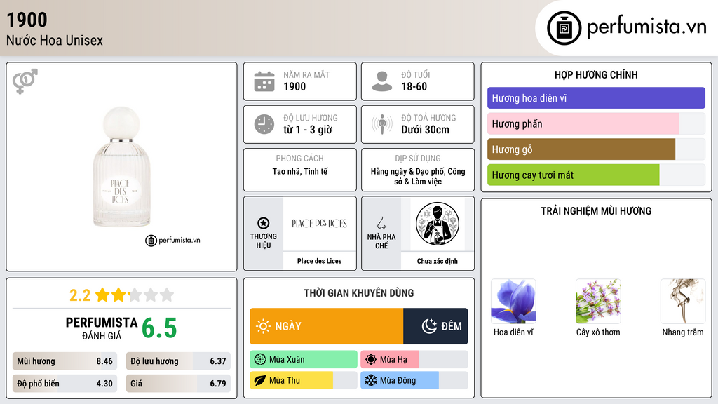Click the Mùa Thu season bar
Image resolution: width=718 pixels, height=404 pixels.
pyautogui.click(x=304, y=380)
